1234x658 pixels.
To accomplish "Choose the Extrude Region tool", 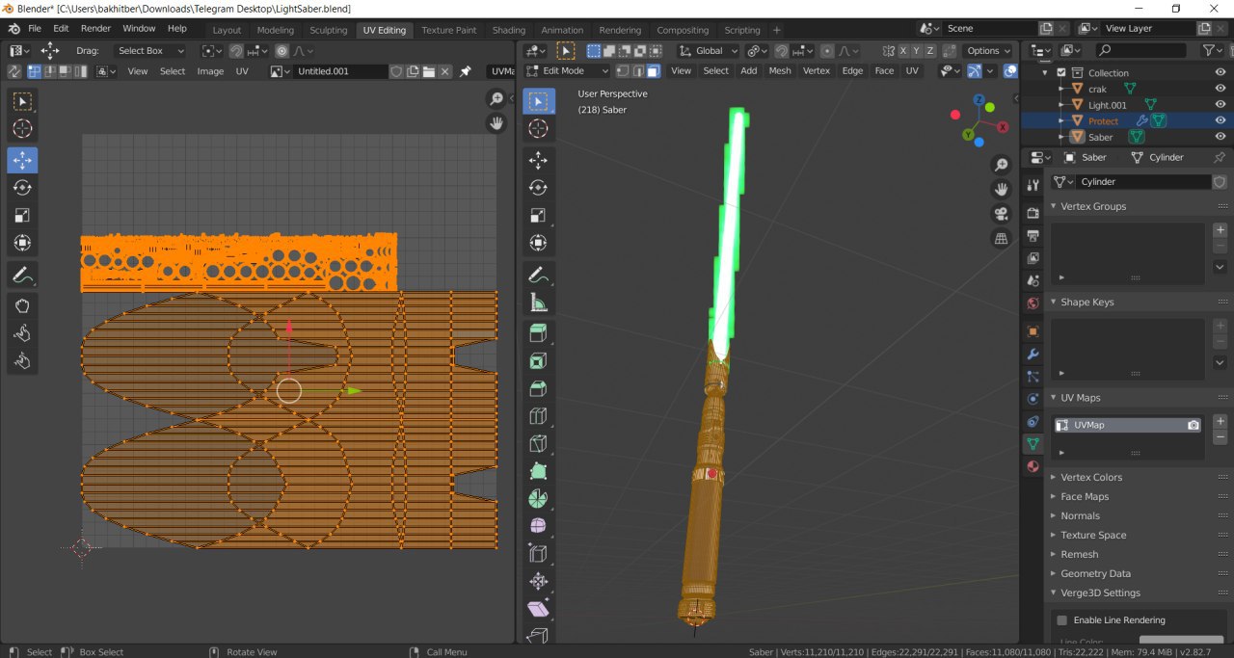I will pyautogui.click(x=539, y=333).
